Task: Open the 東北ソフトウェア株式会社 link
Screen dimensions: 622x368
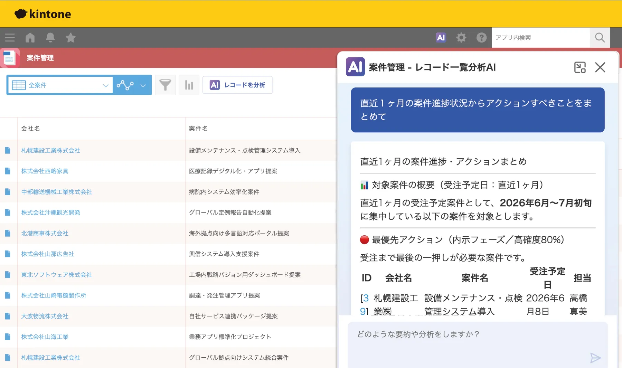Action: coord(57,275)
